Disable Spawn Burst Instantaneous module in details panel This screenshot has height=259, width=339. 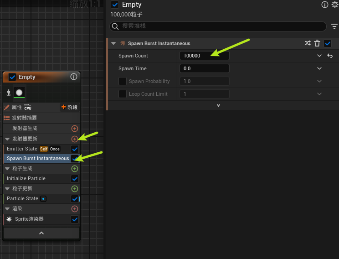pos(328,43)
